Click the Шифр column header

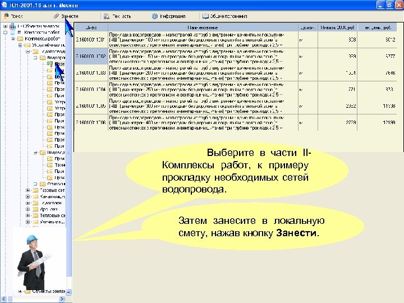pyautogui.click(x=91, y=27)
